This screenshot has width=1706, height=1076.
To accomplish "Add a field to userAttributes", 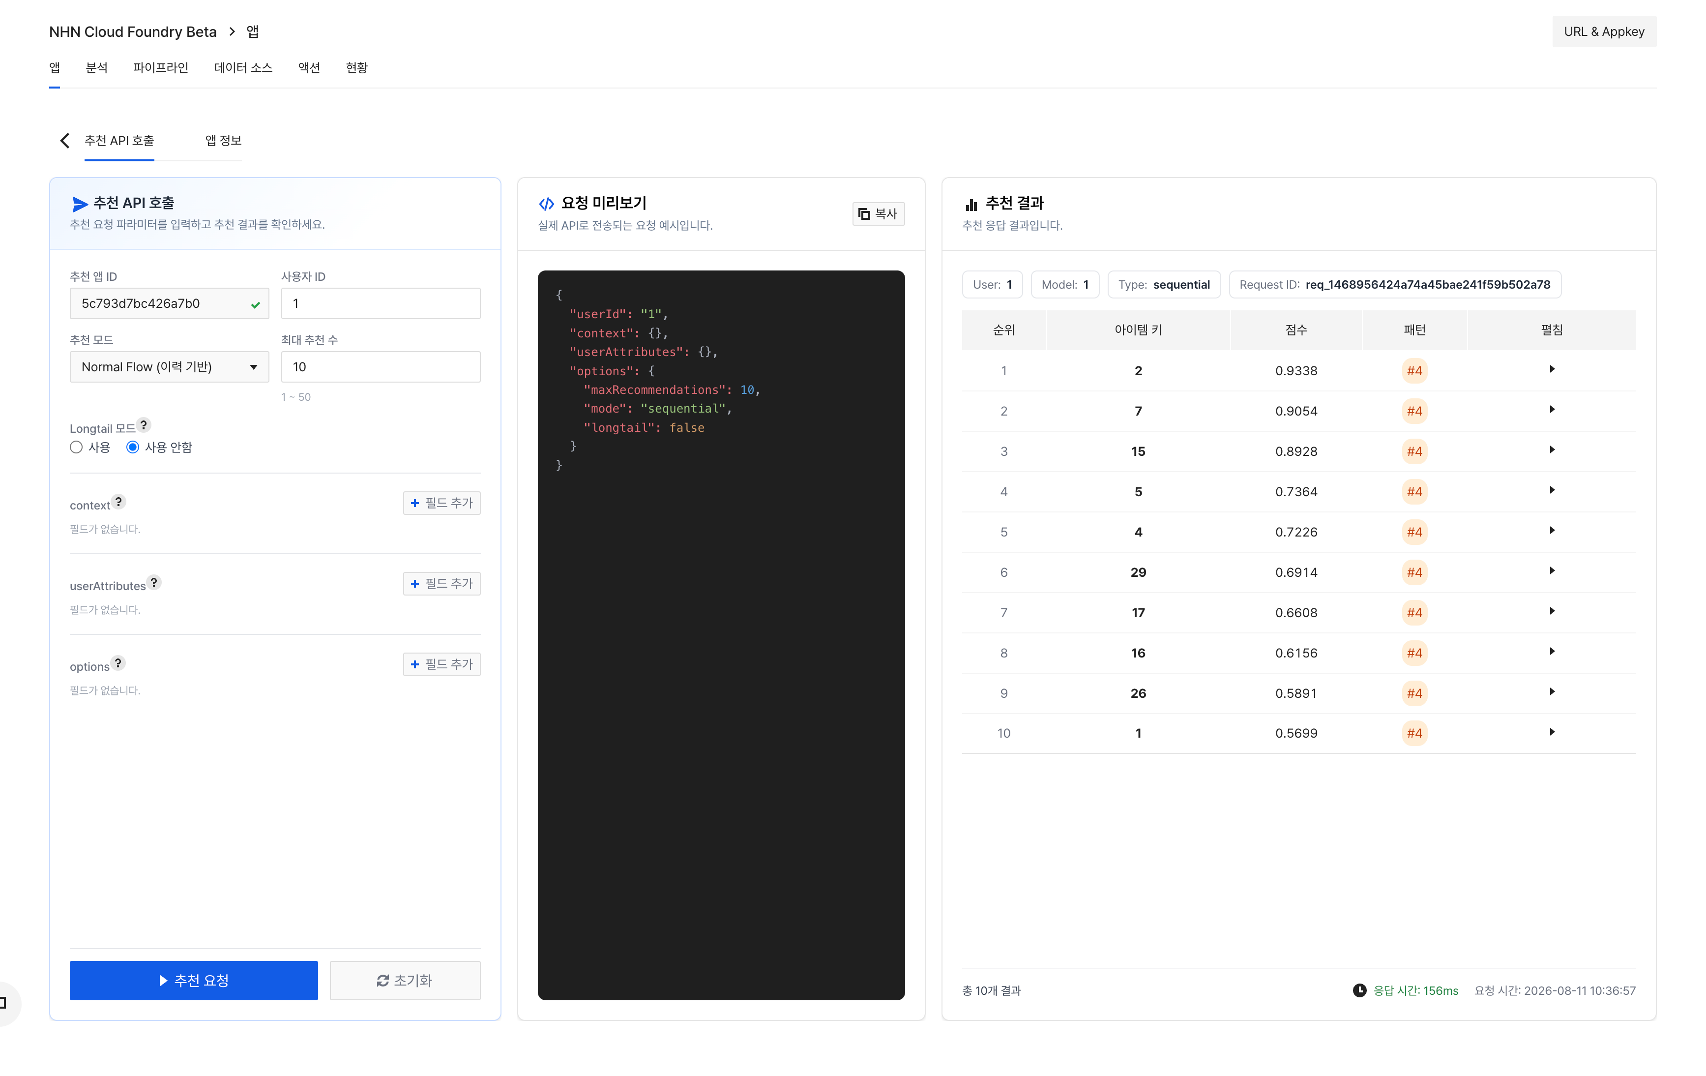I will [441, 583].
